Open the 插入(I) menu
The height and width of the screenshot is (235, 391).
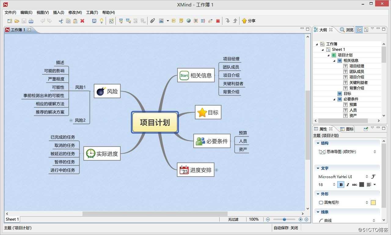[x=58, y=13]
